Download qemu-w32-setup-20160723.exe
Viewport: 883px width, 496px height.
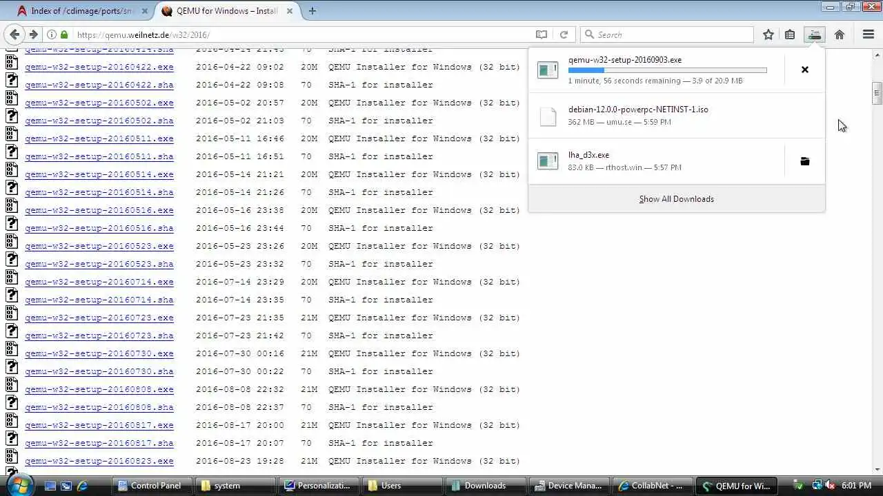pyautogui.click(x=99, y=318)
